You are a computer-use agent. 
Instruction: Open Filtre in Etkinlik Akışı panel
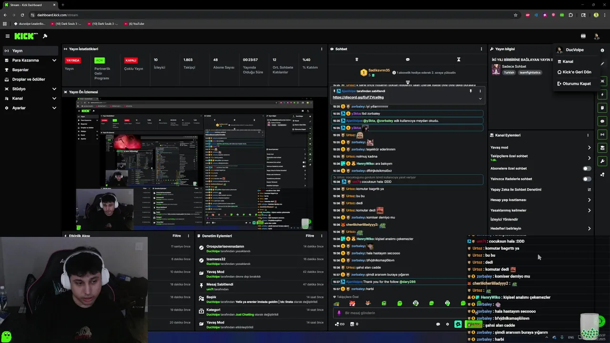(x=177, y=236)
